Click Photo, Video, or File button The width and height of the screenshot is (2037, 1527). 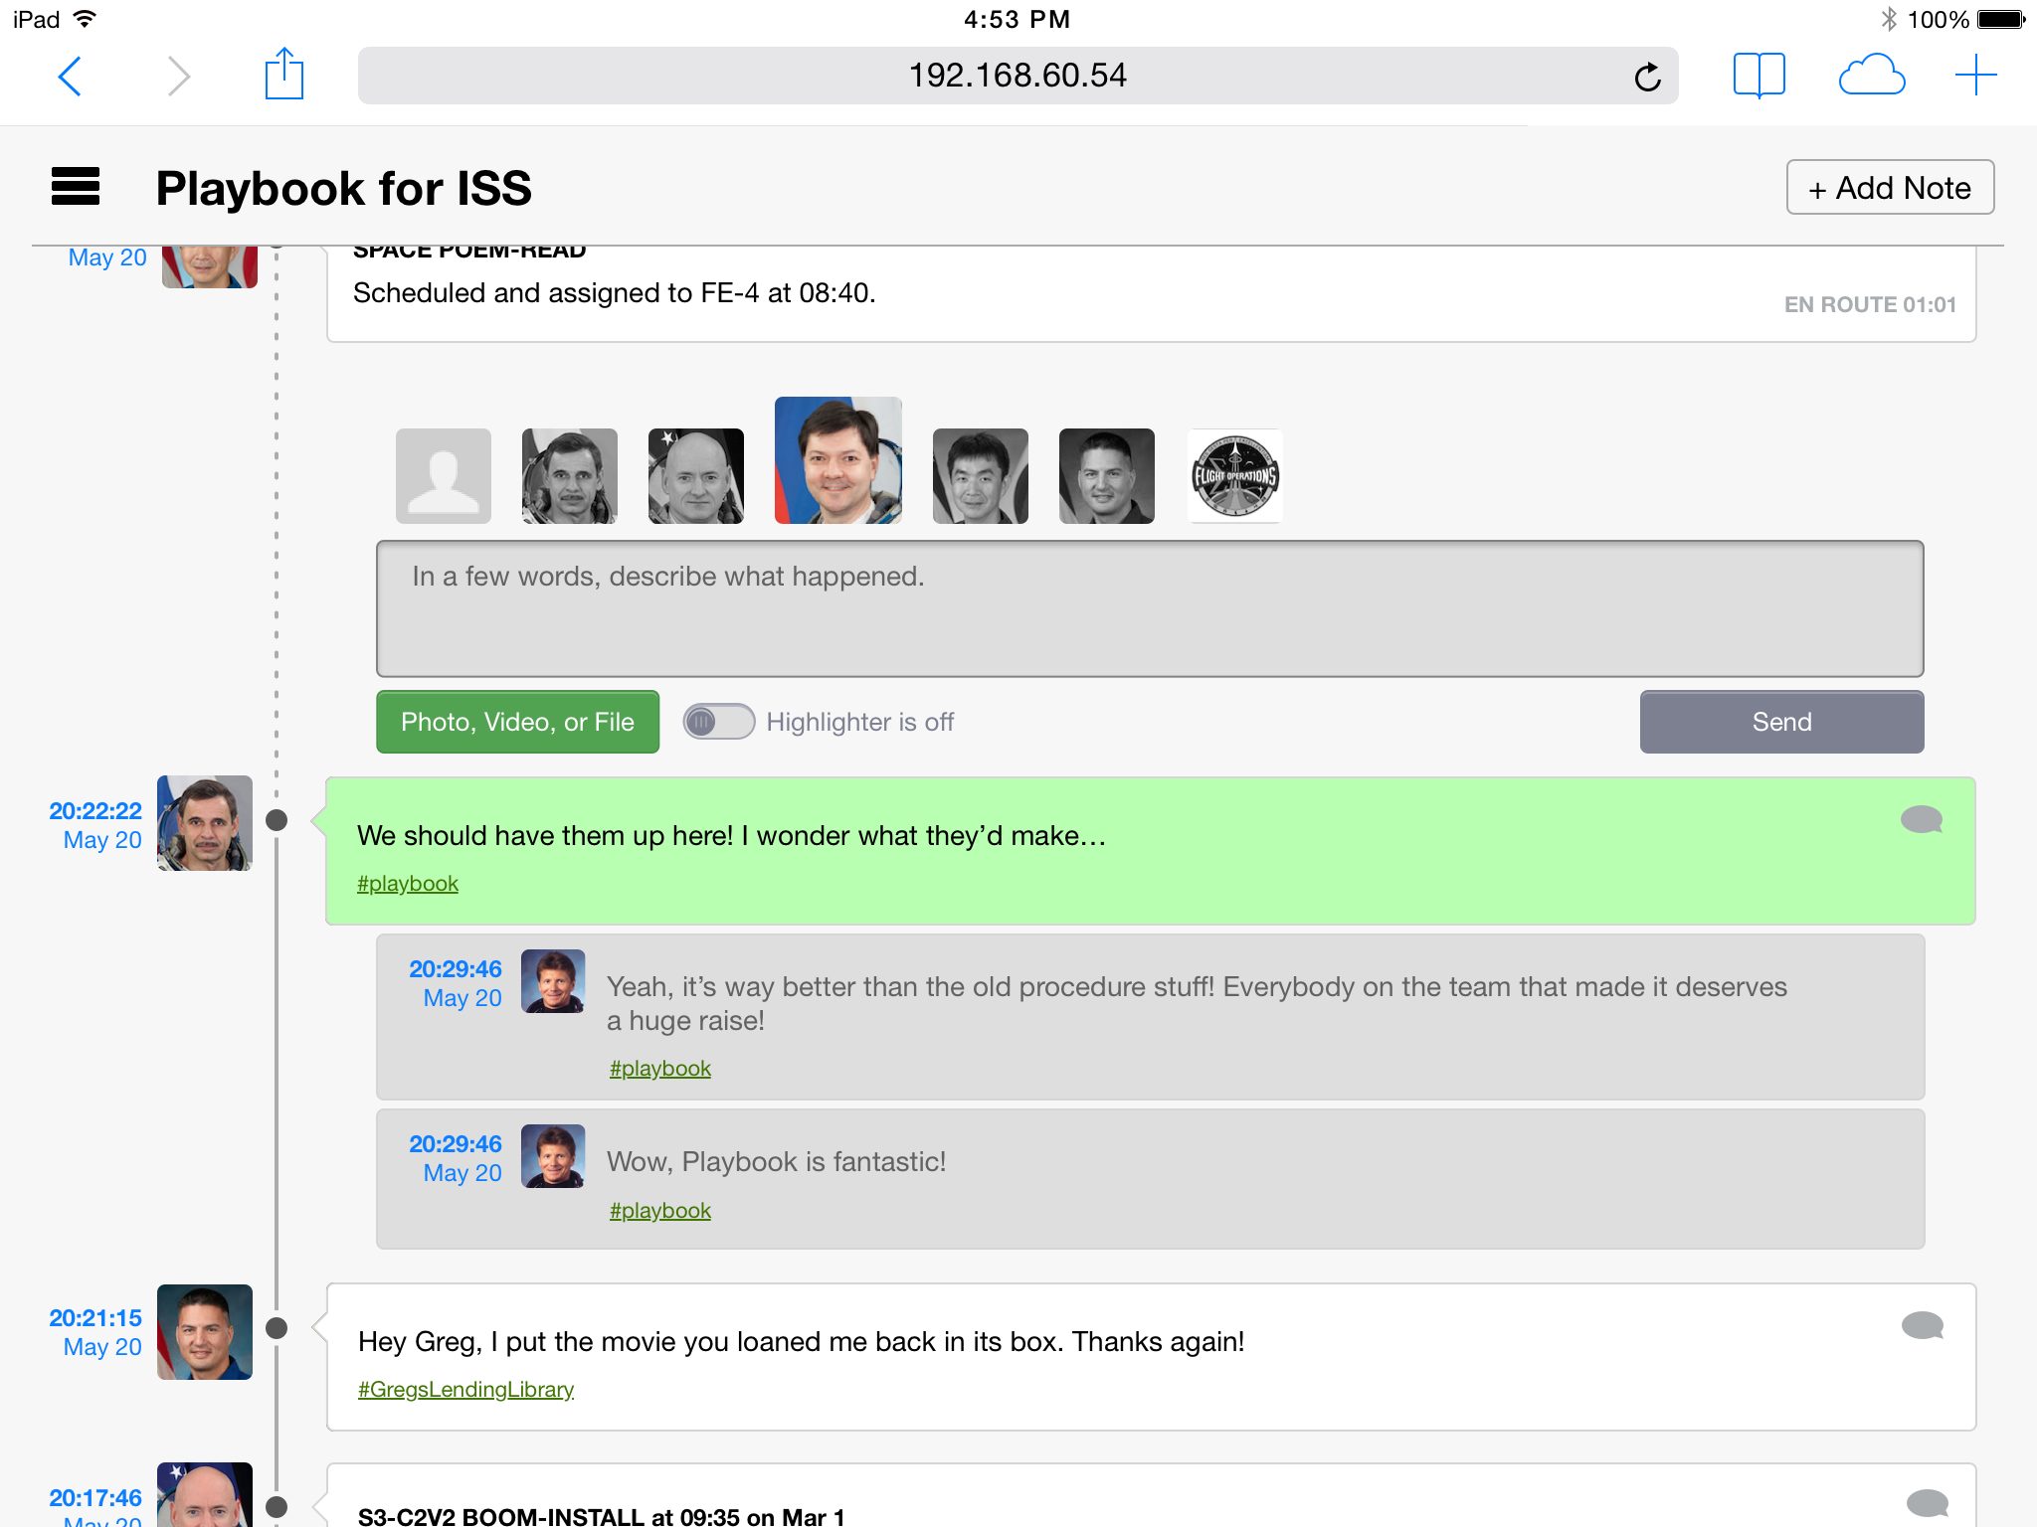click(517, 722)
